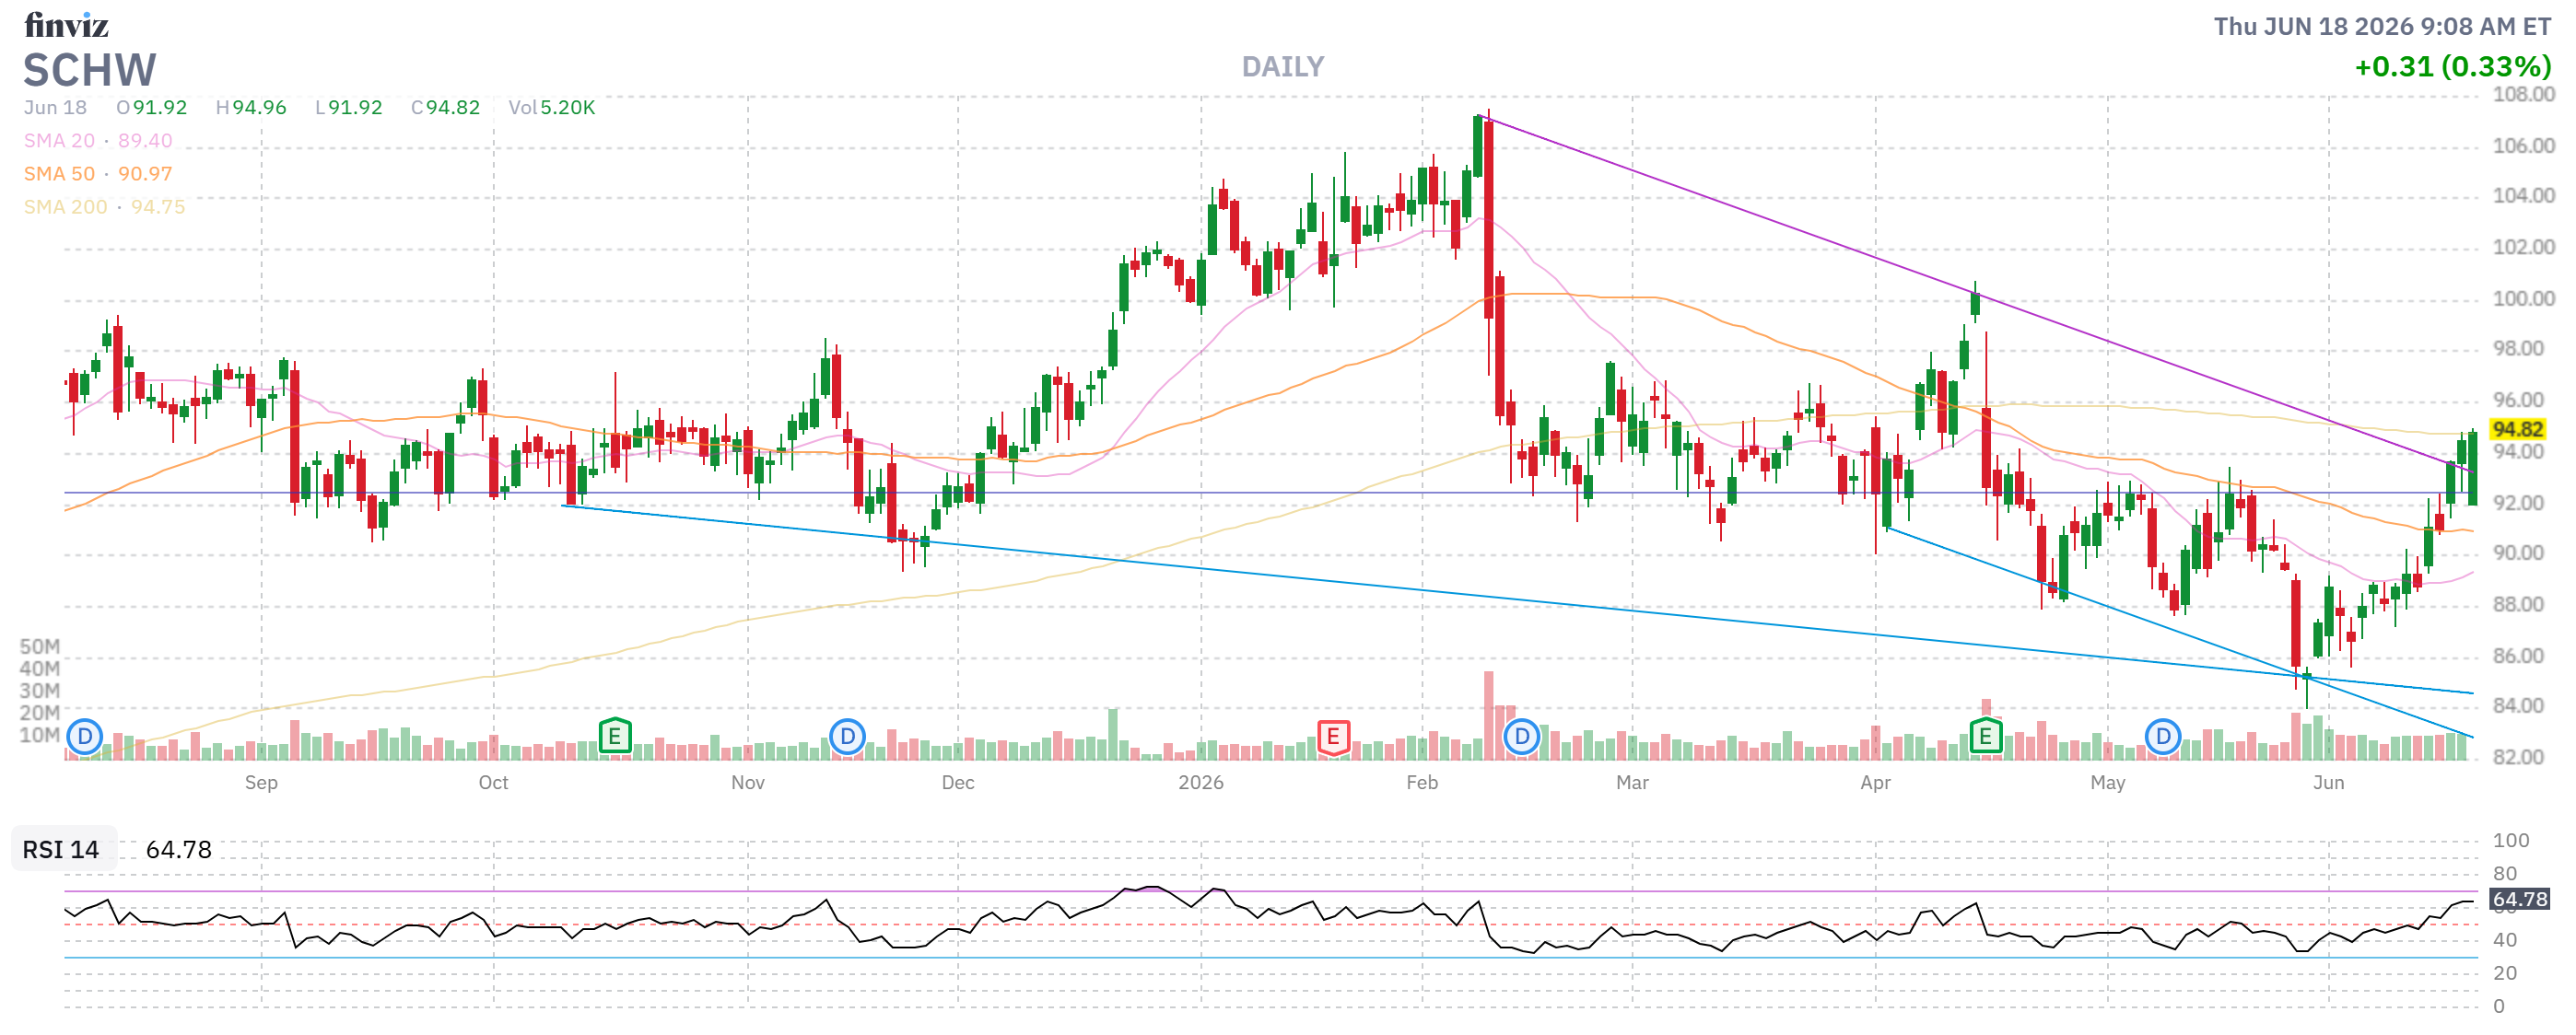2576x1035 pixels.
Task: Click the Feb label on the time axis
Action: (1422, 783)
